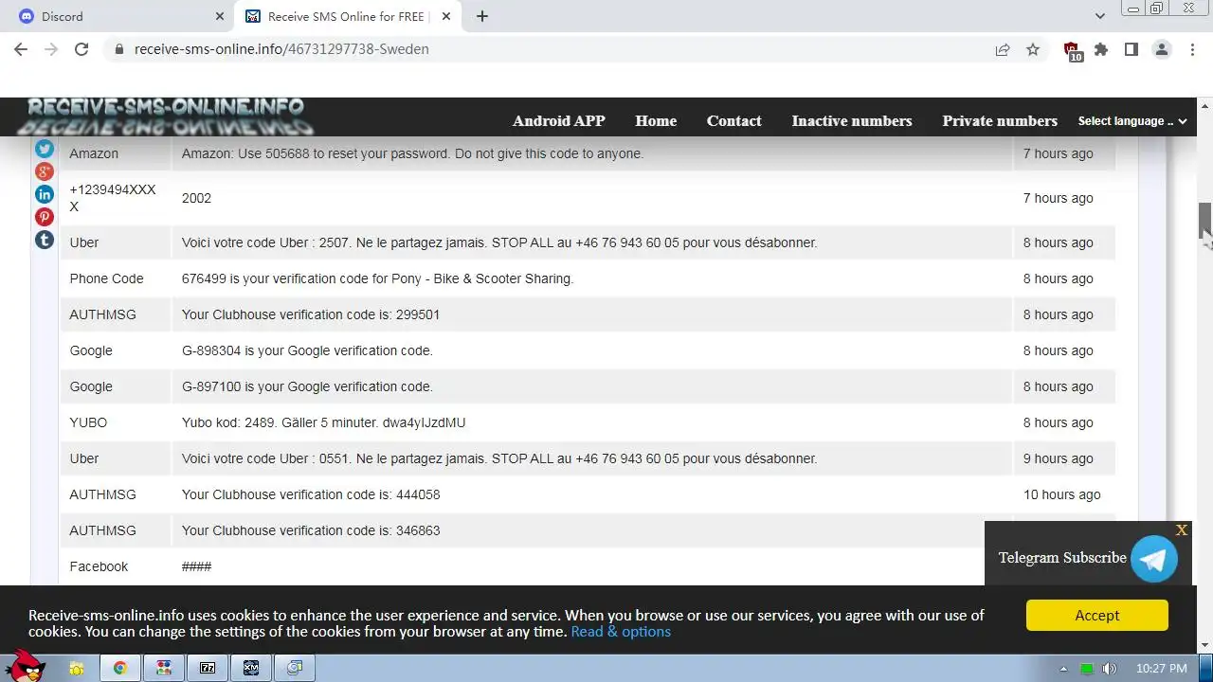
Task: Open Select language dropdown
Action: (x=1132, y=121)
